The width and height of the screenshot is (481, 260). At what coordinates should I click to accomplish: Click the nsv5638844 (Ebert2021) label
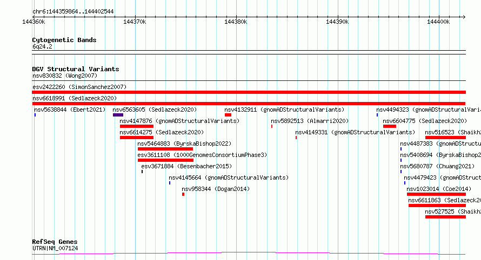pos(70,110)
